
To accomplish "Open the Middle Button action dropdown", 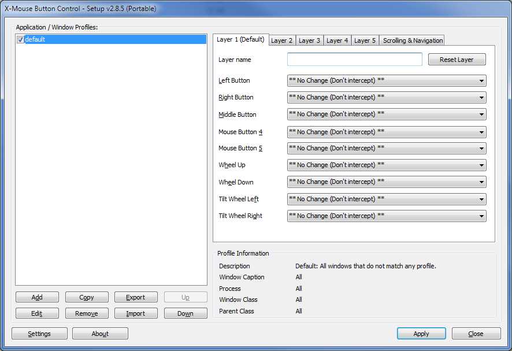I will [386, 114].
